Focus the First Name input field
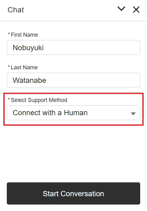Image resolution: width=147 pixels, height=211 pixels. [73, 47]
